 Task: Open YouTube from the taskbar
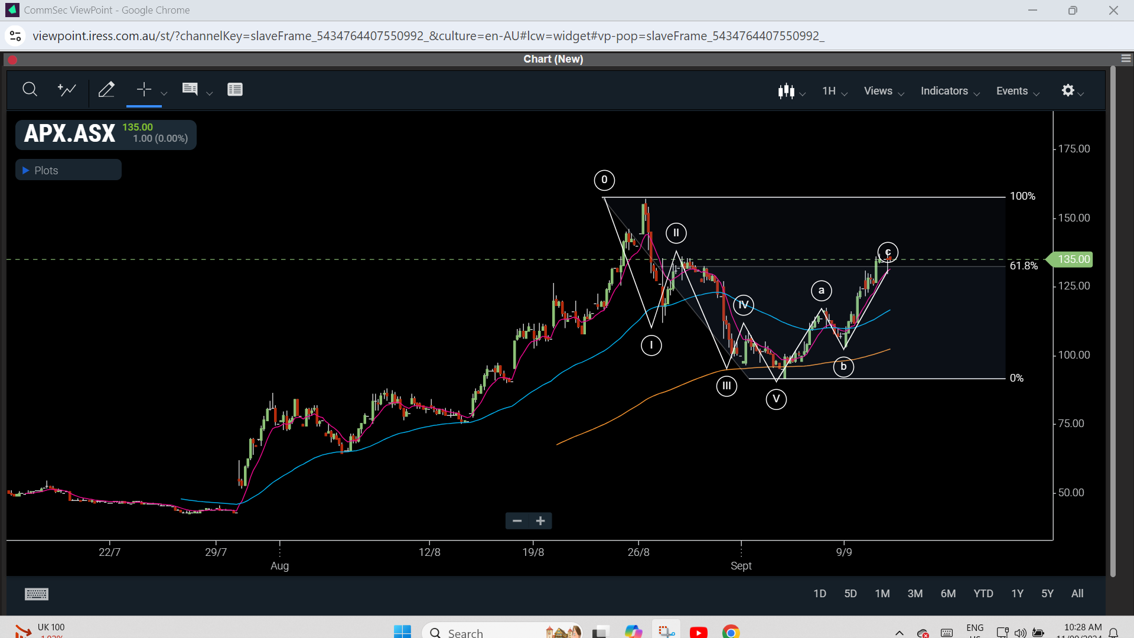[x=698, y=632]
